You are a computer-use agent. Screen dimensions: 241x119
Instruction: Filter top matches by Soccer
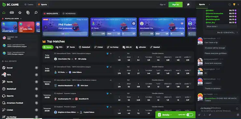click(x=48, y=47)
